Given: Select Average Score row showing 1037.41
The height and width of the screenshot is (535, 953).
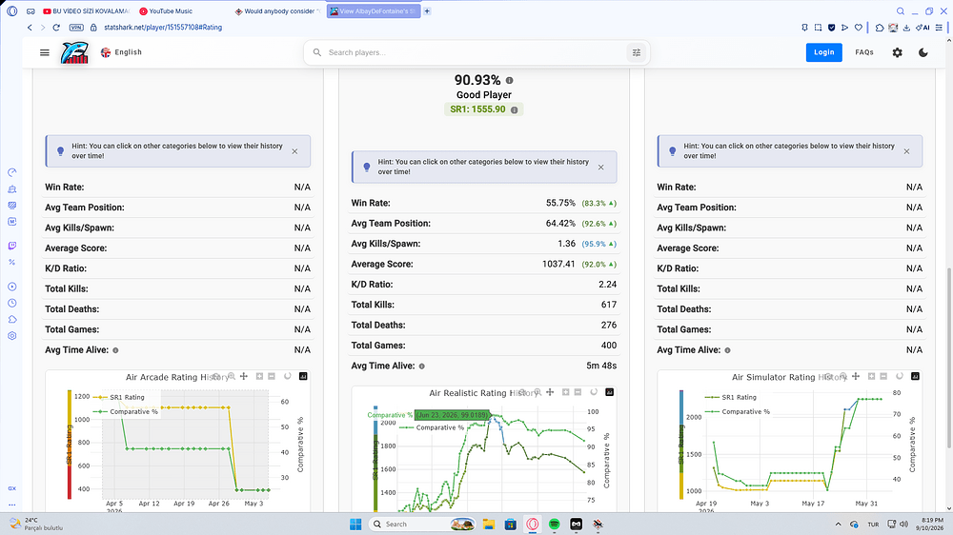Looking at the screenshot, I should 484,264.
